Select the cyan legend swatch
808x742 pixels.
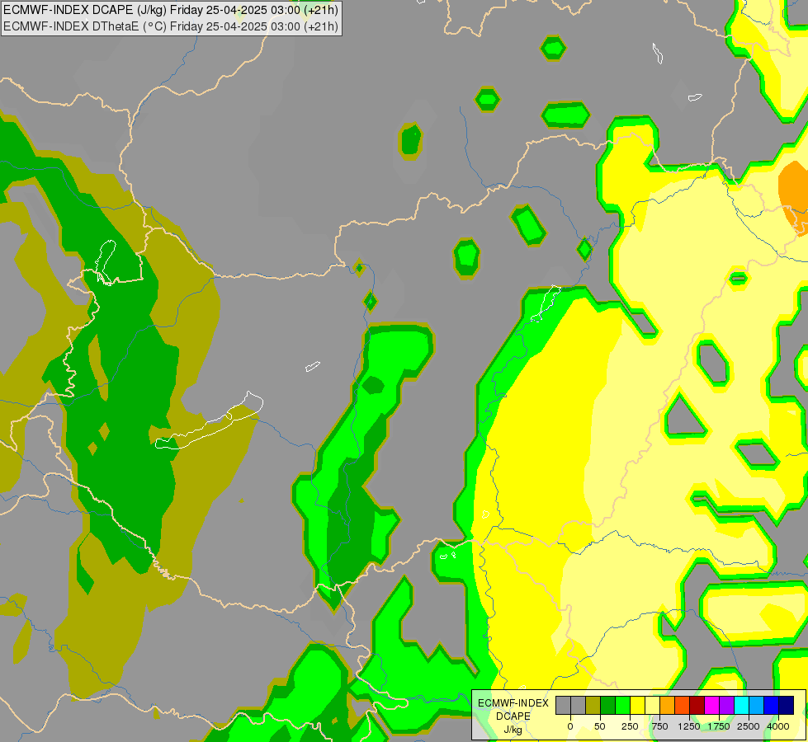click(x=741, y=706)
